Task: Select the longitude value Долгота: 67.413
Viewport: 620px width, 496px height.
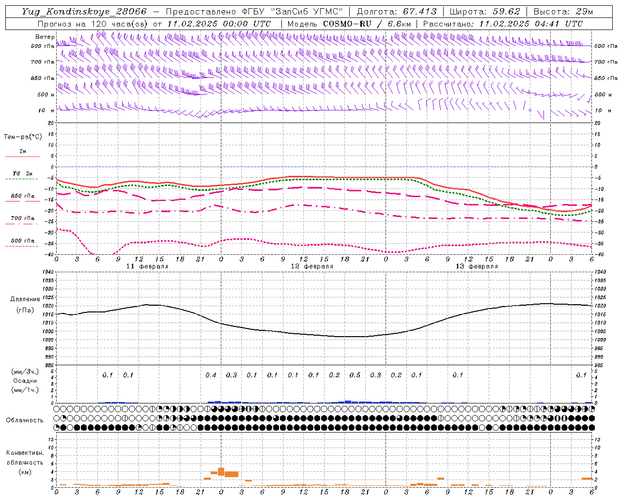Action: 397,12
